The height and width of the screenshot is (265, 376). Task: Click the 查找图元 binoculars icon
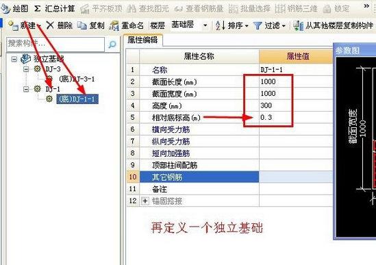click(131, 9)
